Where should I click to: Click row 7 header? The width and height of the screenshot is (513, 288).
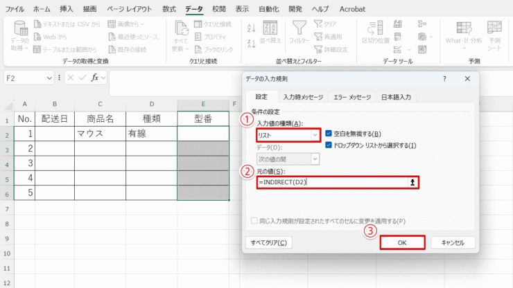pos(7,209)
